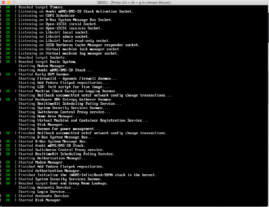
Task: Click "Finished Initialize the iWARP/InfiniBand/RDMA stack" line
Action: click(x=87, y=175)
